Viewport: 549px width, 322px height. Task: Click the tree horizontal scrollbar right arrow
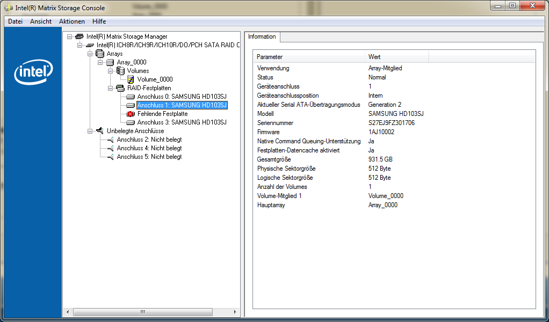click(x=235, y=312)
